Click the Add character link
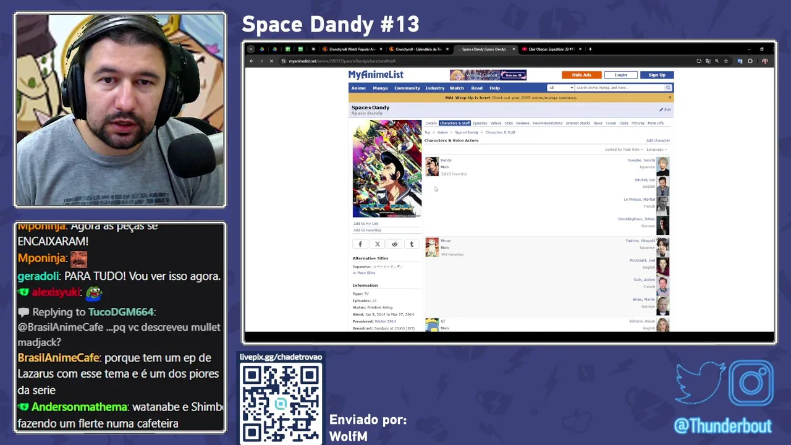 pos(658,140)
